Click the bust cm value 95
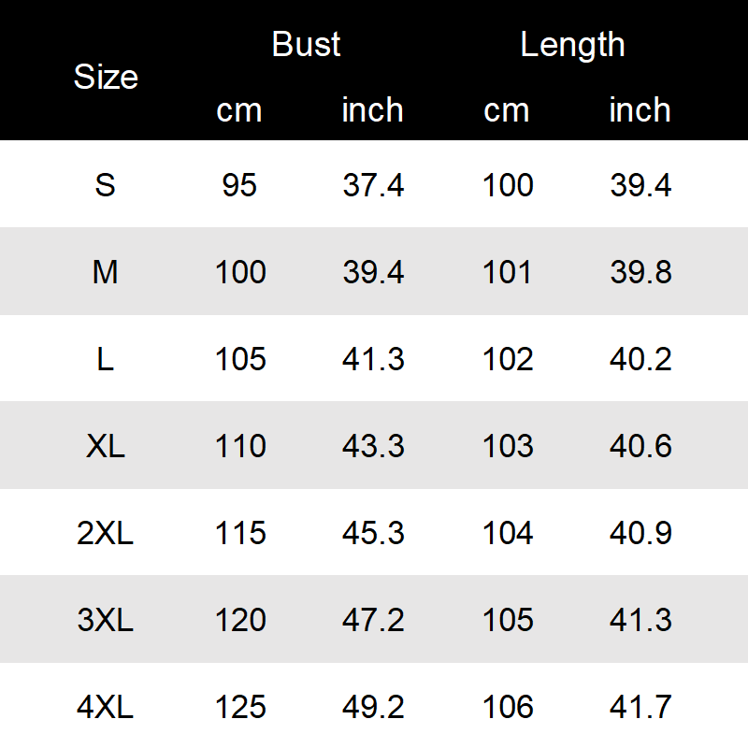This screenshot has width=748, height=748. point(239,185)
